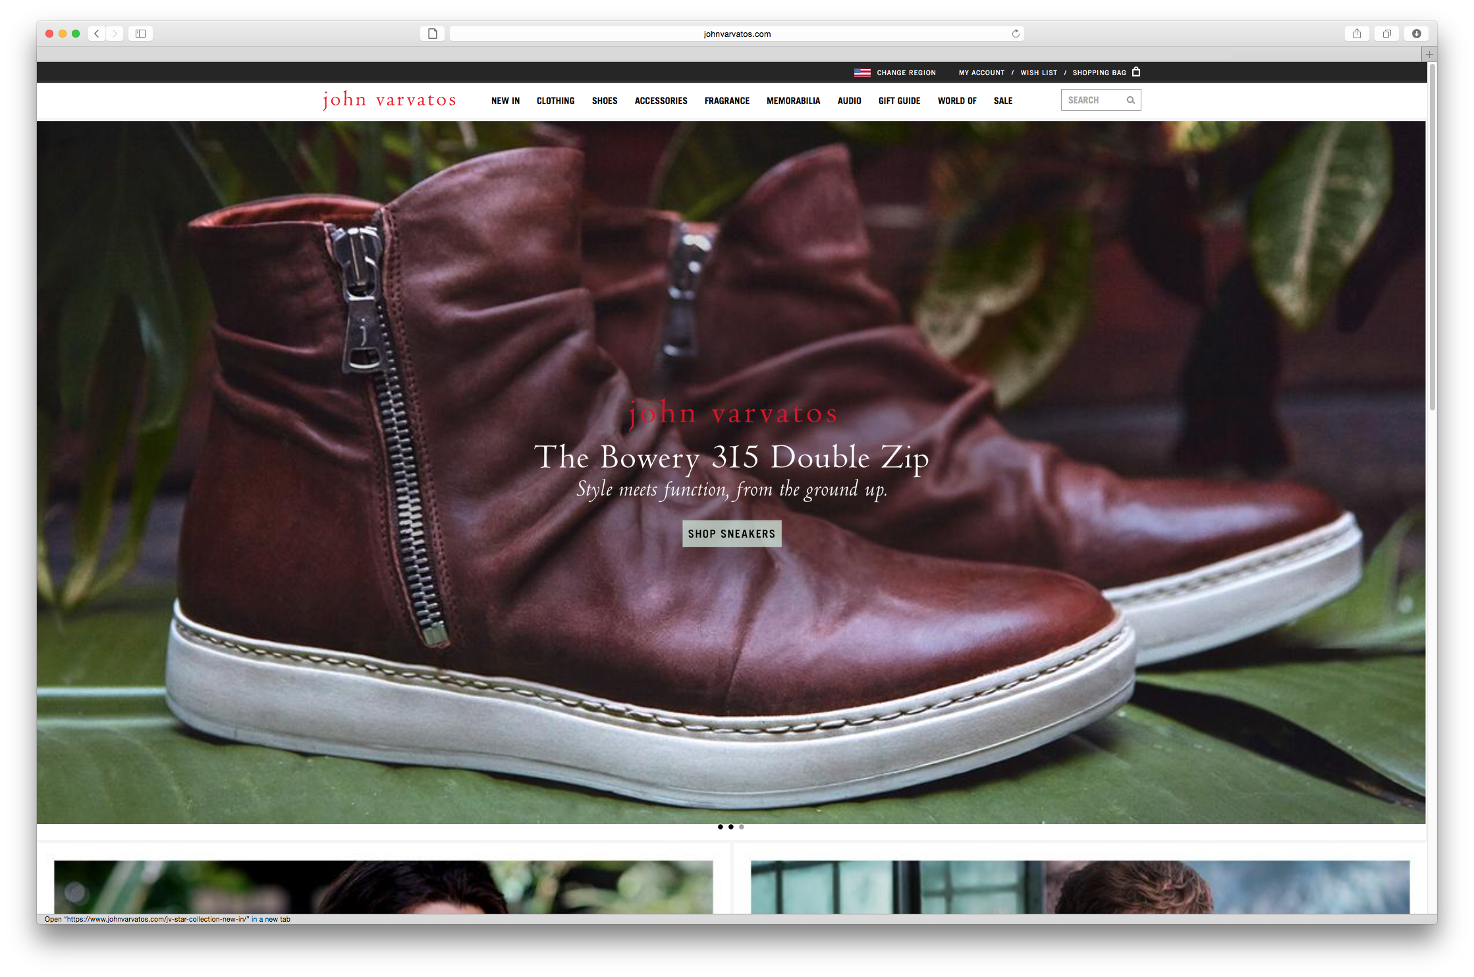
Task: Open the AUDIO menu
Action: (x=849, y=101)
